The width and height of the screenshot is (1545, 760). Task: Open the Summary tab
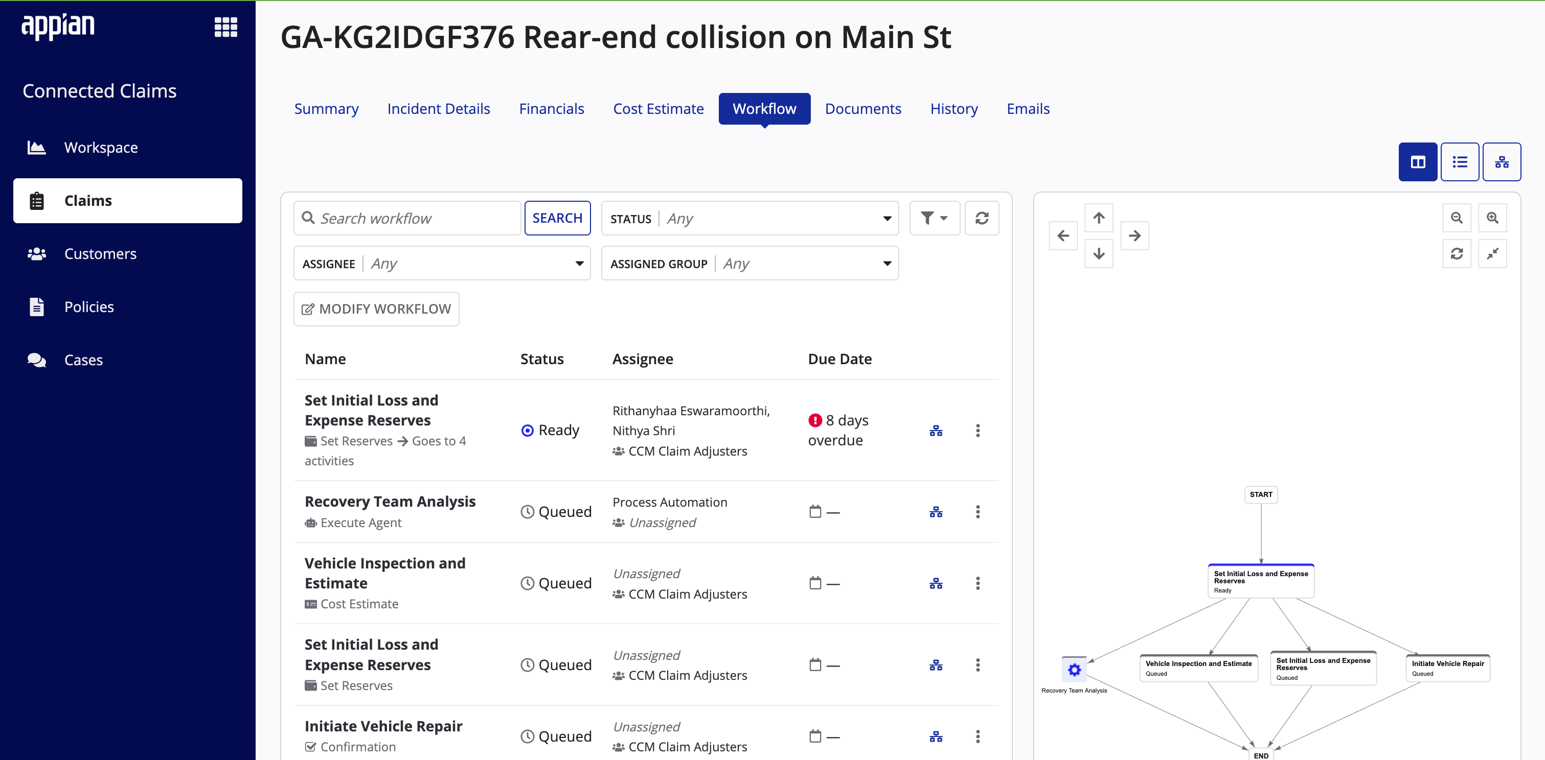(x=326, y=109)
